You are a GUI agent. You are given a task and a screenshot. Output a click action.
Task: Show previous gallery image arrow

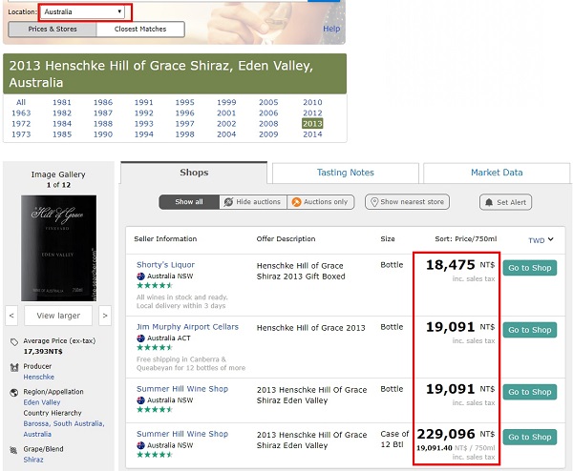pyautogui.click(x=11, y=316)
